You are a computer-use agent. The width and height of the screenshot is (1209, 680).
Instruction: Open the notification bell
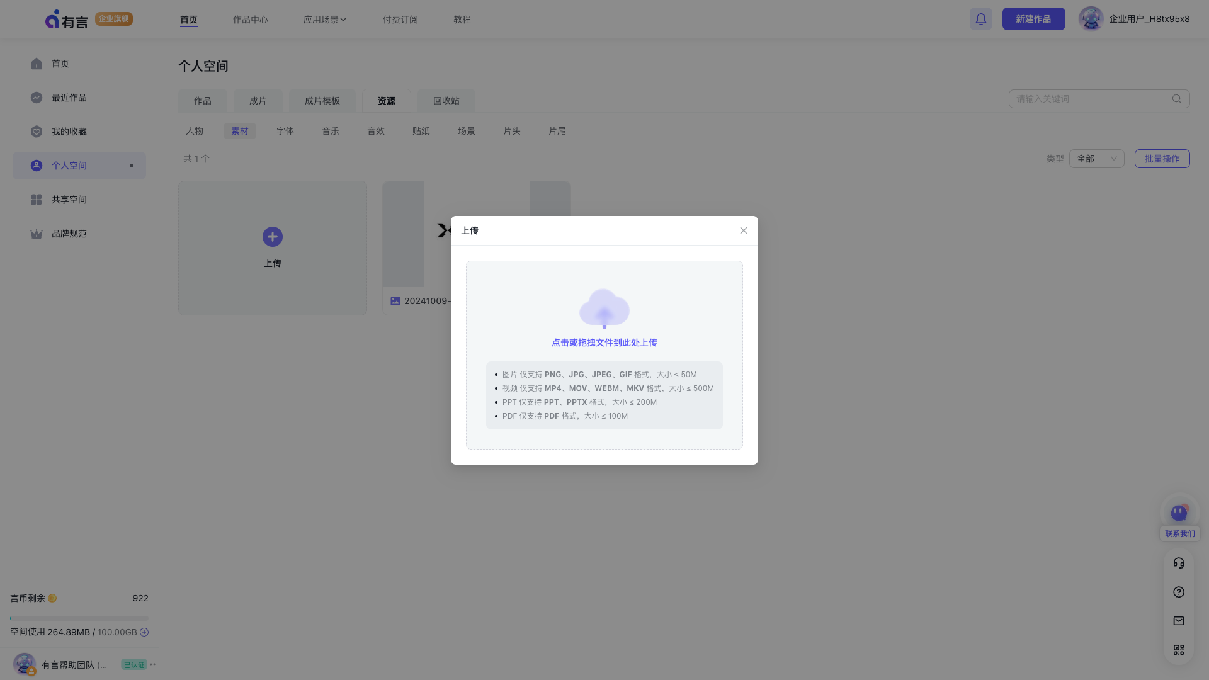pyautogui.click(x=981, y=19)
